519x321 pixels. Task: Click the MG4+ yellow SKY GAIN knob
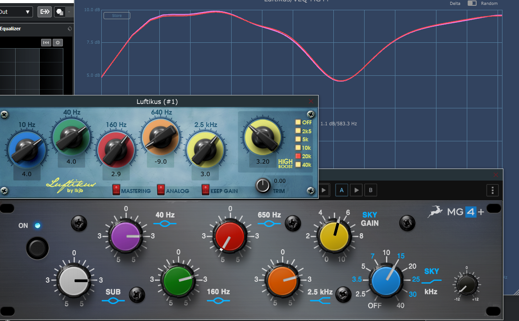click(334, 236)
